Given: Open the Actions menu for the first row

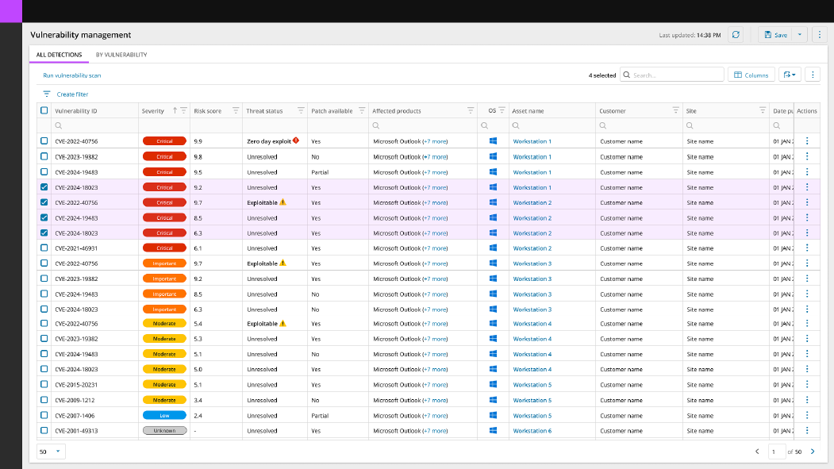Looking at the screenshot, I should tap(807, 141).
